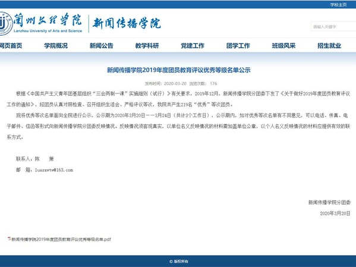This screenshot has height=267, width=356.
Task: Click the 新闻传播学院 header title
Action: (127, 23)
